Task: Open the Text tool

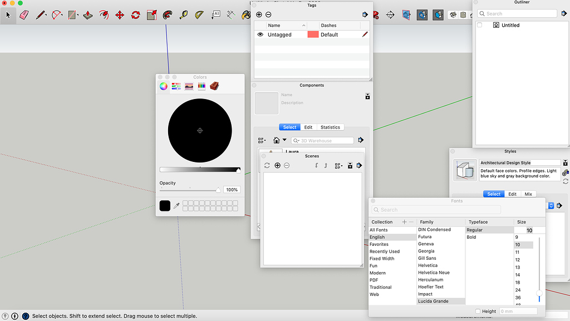Action: tap(216, 14)
